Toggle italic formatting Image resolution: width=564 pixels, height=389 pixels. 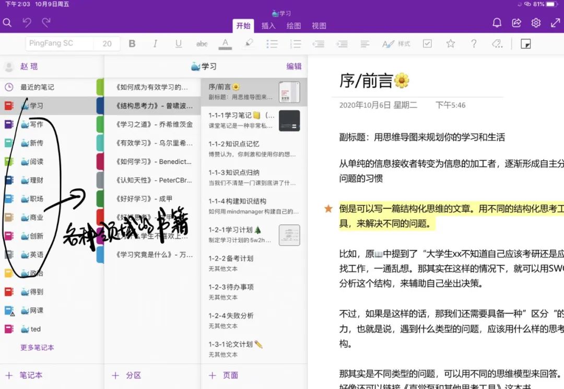(156, 43)
